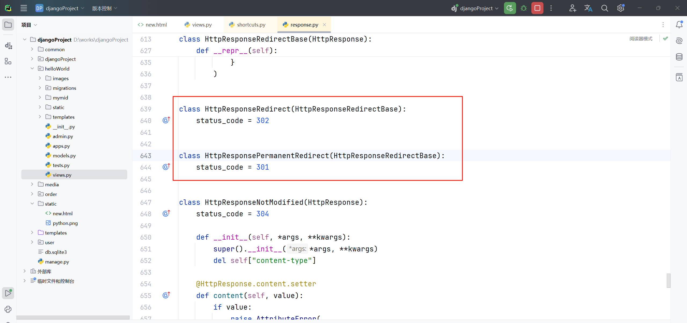Image resolution: width=687 pixels, height=323 pixels.
Task: Switch to the new.html tab
Action: tap(152, 25)
